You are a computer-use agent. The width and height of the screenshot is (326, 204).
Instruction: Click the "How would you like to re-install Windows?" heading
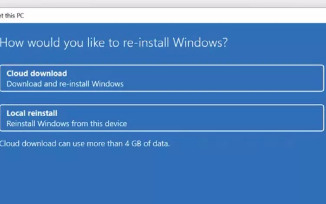(113, 43)
